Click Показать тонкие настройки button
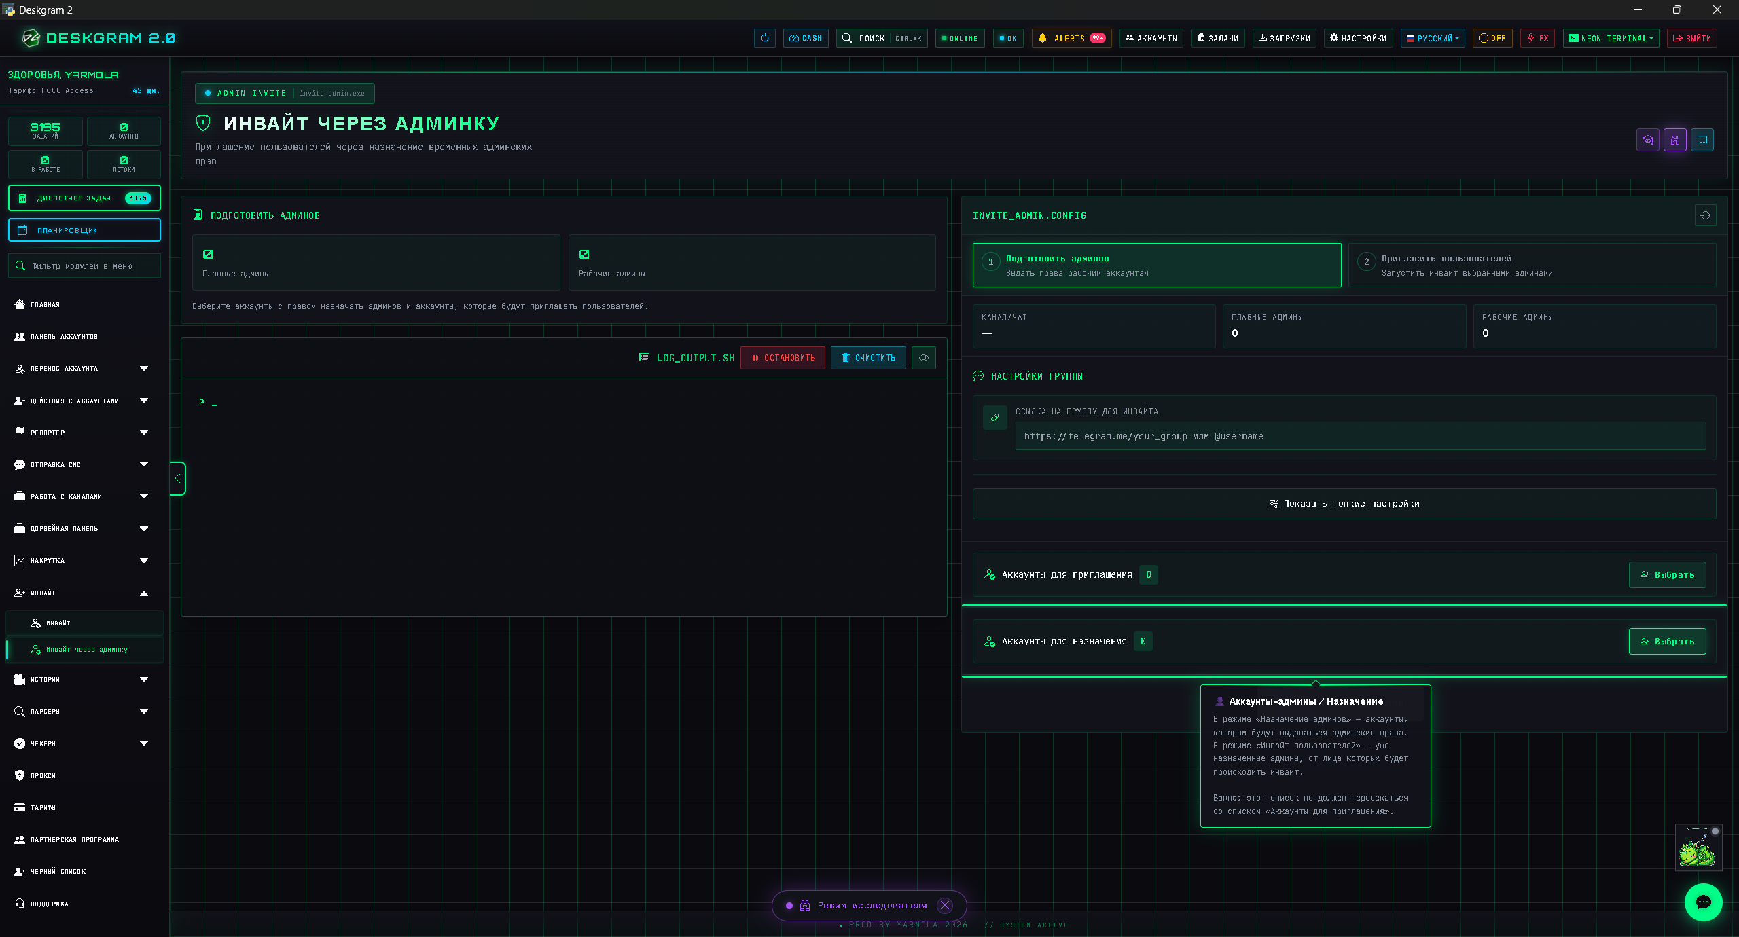 tap(1344, 504)
